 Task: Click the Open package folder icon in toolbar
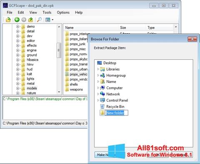point(8,20)
